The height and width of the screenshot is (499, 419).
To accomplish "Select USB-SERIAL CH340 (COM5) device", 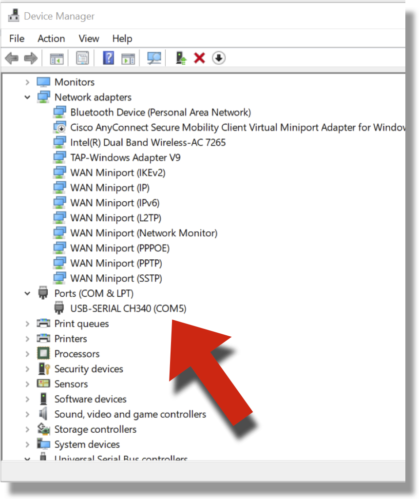I will [128, 308].
